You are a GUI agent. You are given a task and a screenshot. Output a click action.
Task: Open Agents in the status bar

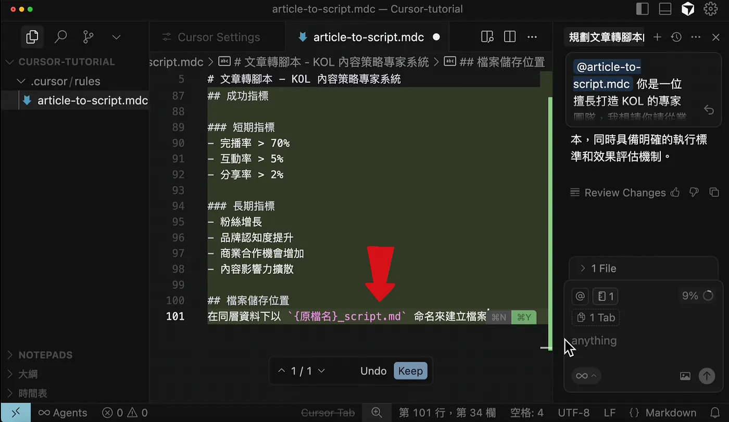62,413
